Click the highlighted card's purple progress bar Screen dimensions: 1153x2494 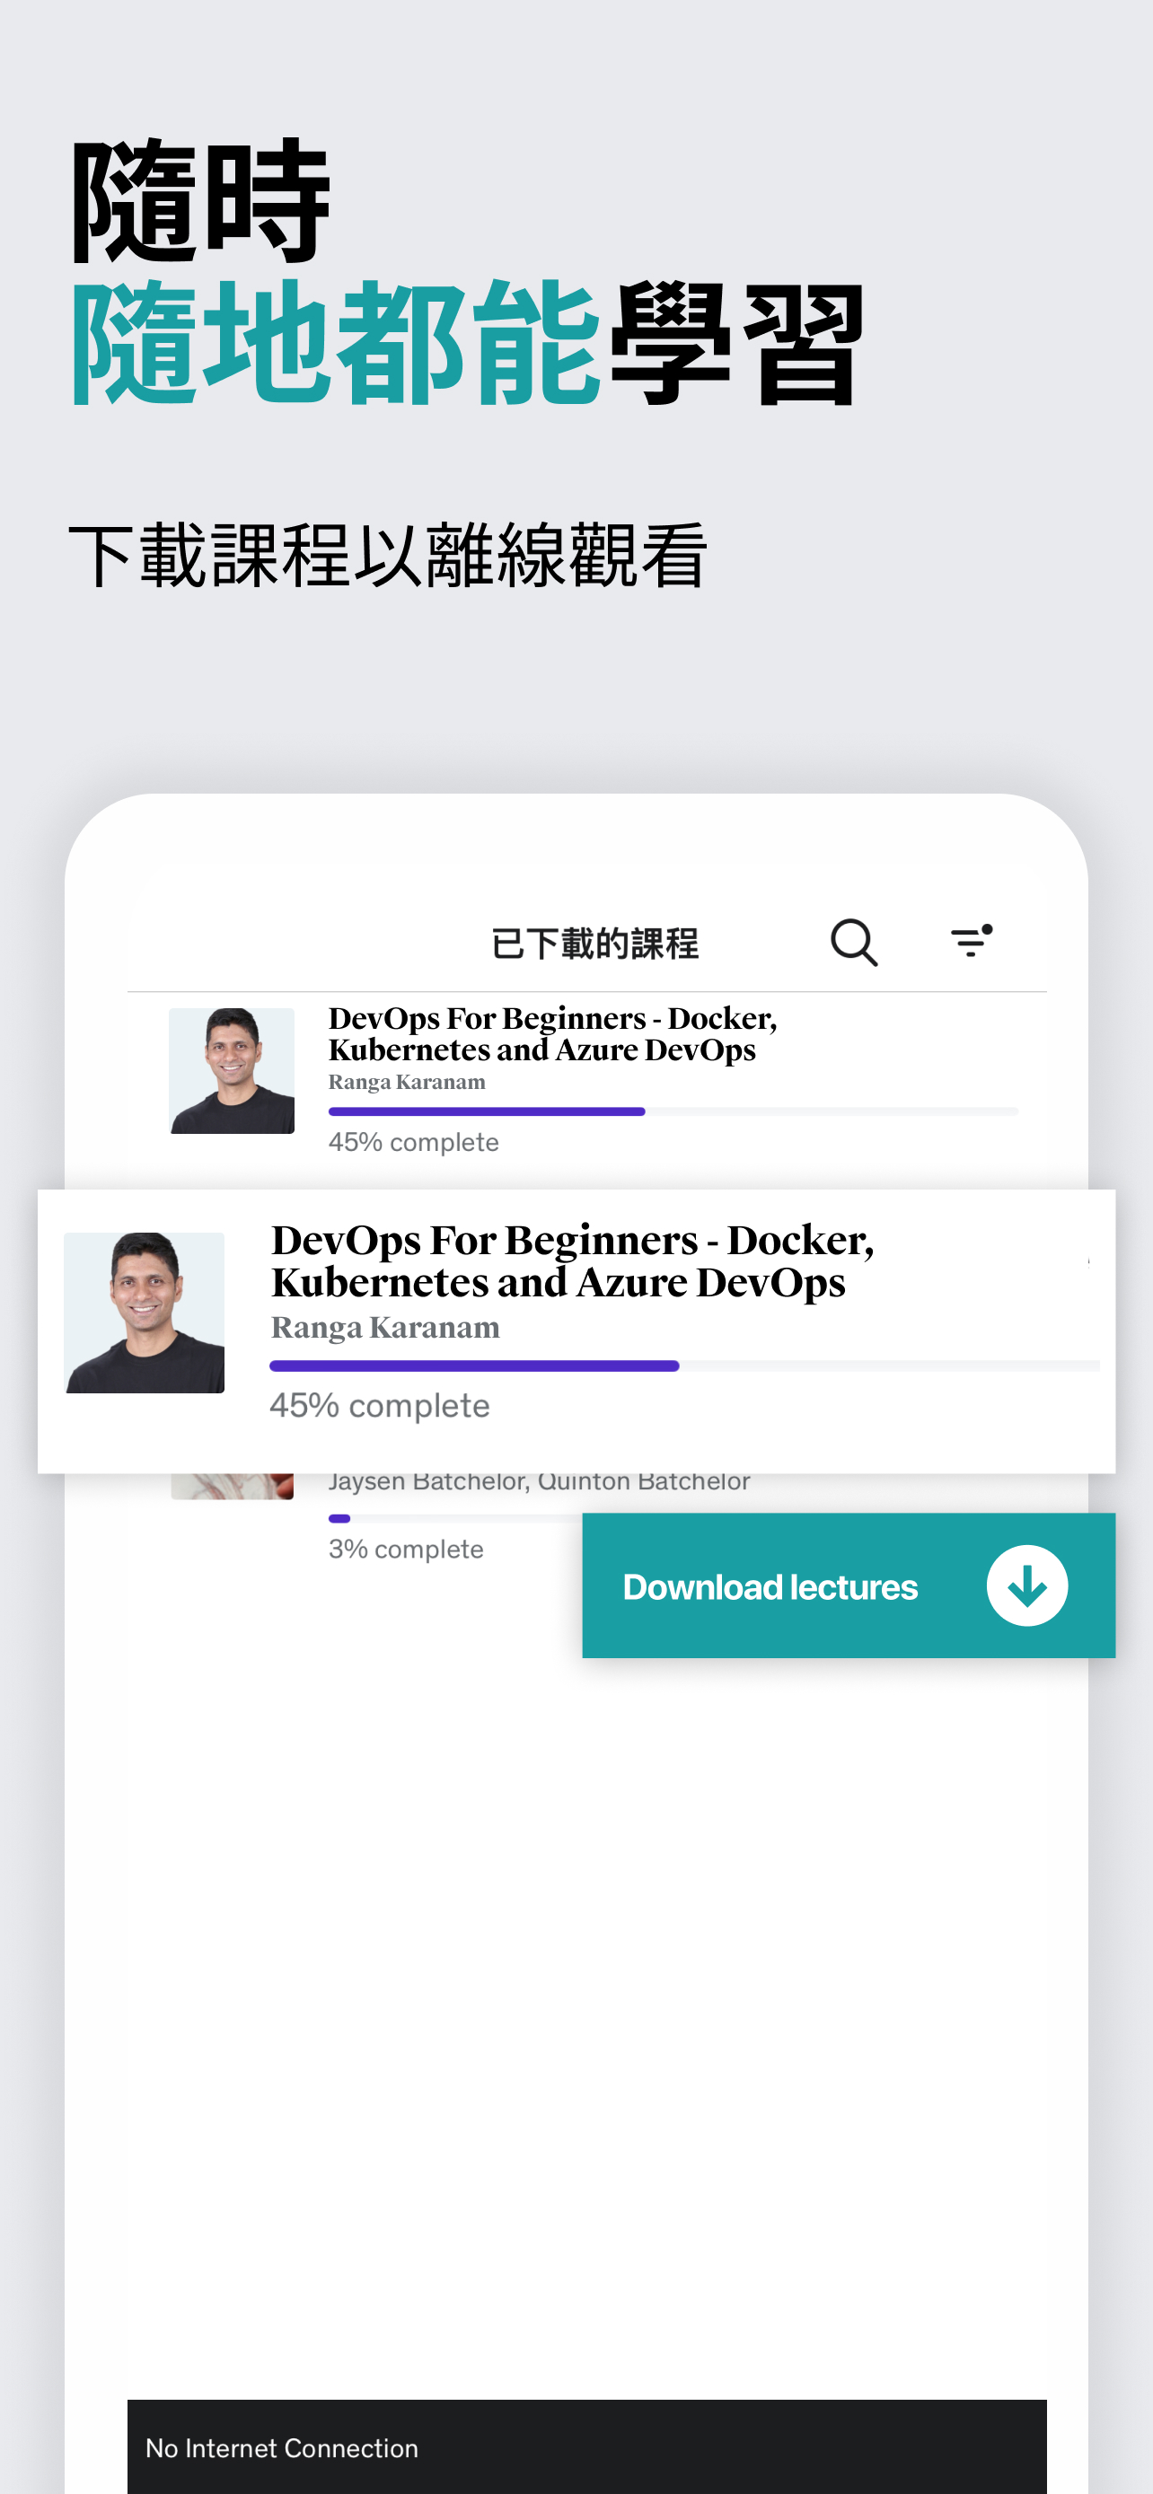click(x=683, y=1366)
